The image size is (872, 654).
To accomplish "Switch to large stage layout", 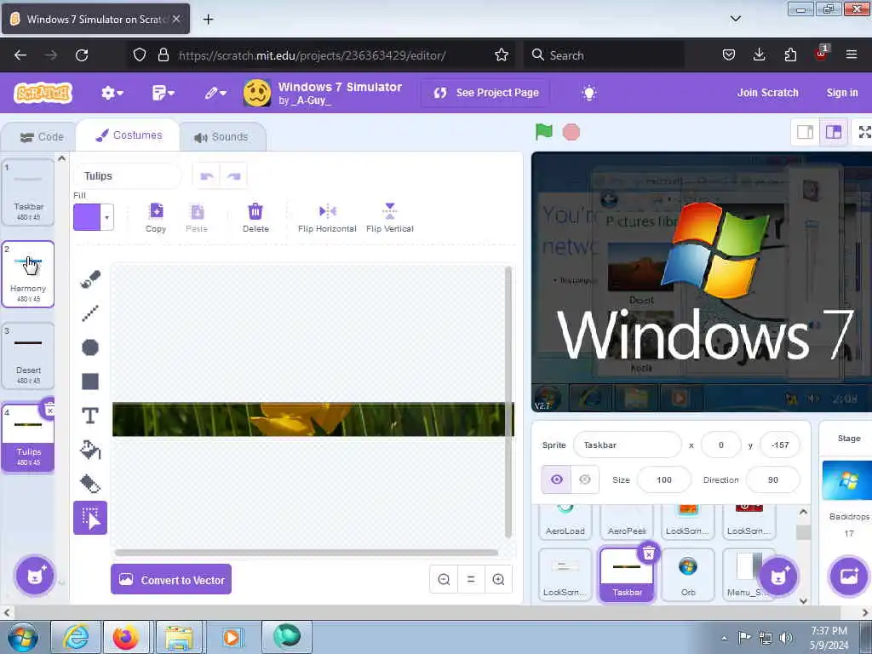I will (833, 132).
